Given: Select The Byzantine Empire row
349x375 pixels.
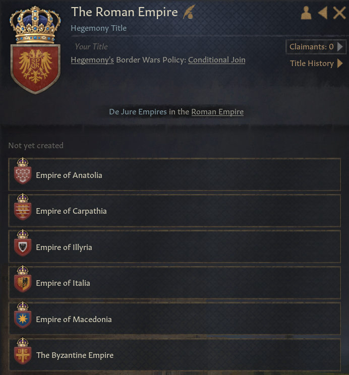Looking at the screenshot, I should point(174,354).
